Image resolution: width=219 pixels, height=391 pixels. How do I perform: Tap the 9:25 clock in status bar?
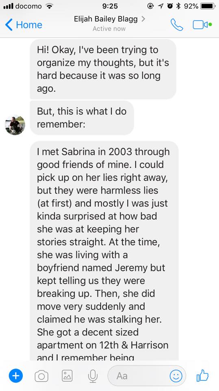110,6
